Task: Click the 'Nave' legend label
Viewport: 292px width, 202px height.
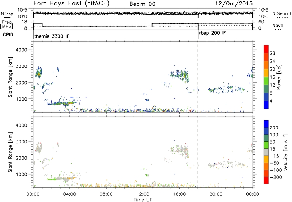Action: [278, 25]
